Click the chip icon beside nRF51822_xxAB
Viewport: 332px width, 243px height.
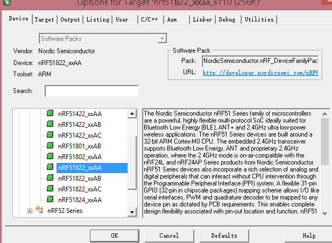[x=50, y=177]
